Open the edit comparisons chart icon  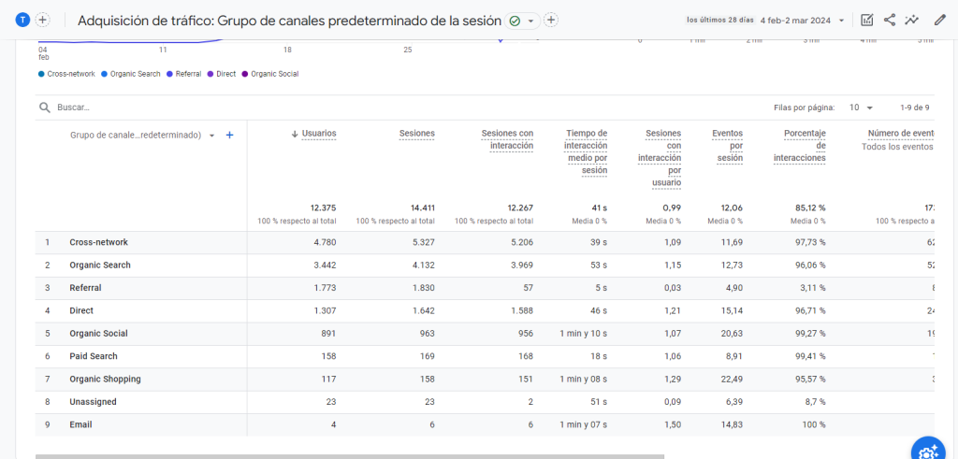click(x=866, y=20)
